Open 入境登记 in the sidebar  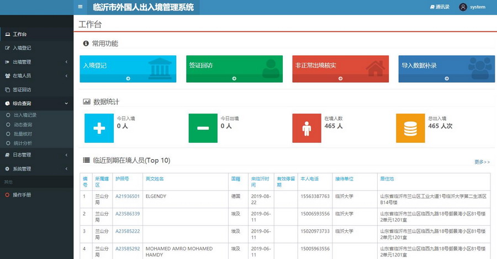coord(36,48)
